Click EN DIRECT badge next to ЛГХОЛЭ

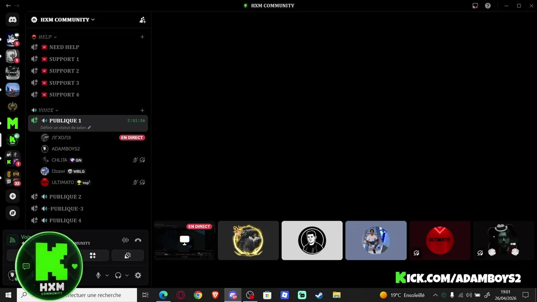coord(132,138)
